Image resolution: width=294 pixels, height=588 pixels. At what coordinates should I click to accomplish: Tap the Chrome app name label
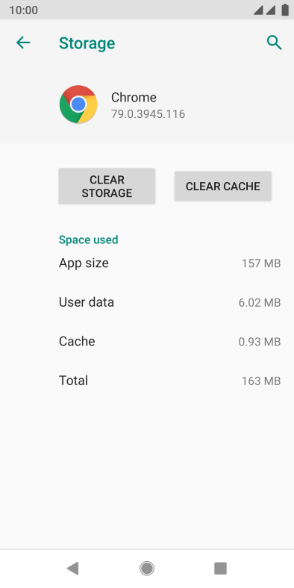[x=134, y=98]
